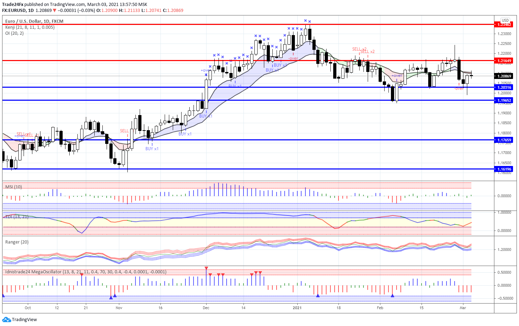This screenshot has width=519, height=326.
Task: Click the Ranger (20) indicator label
Action: (x=17, y=242)
